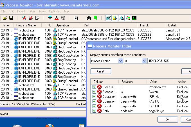Screen dimensions: 191x127
Task: Select the IEXPLORE.EXE row with SUCCESS result and AllocationSize
Action: pos(96,39)
